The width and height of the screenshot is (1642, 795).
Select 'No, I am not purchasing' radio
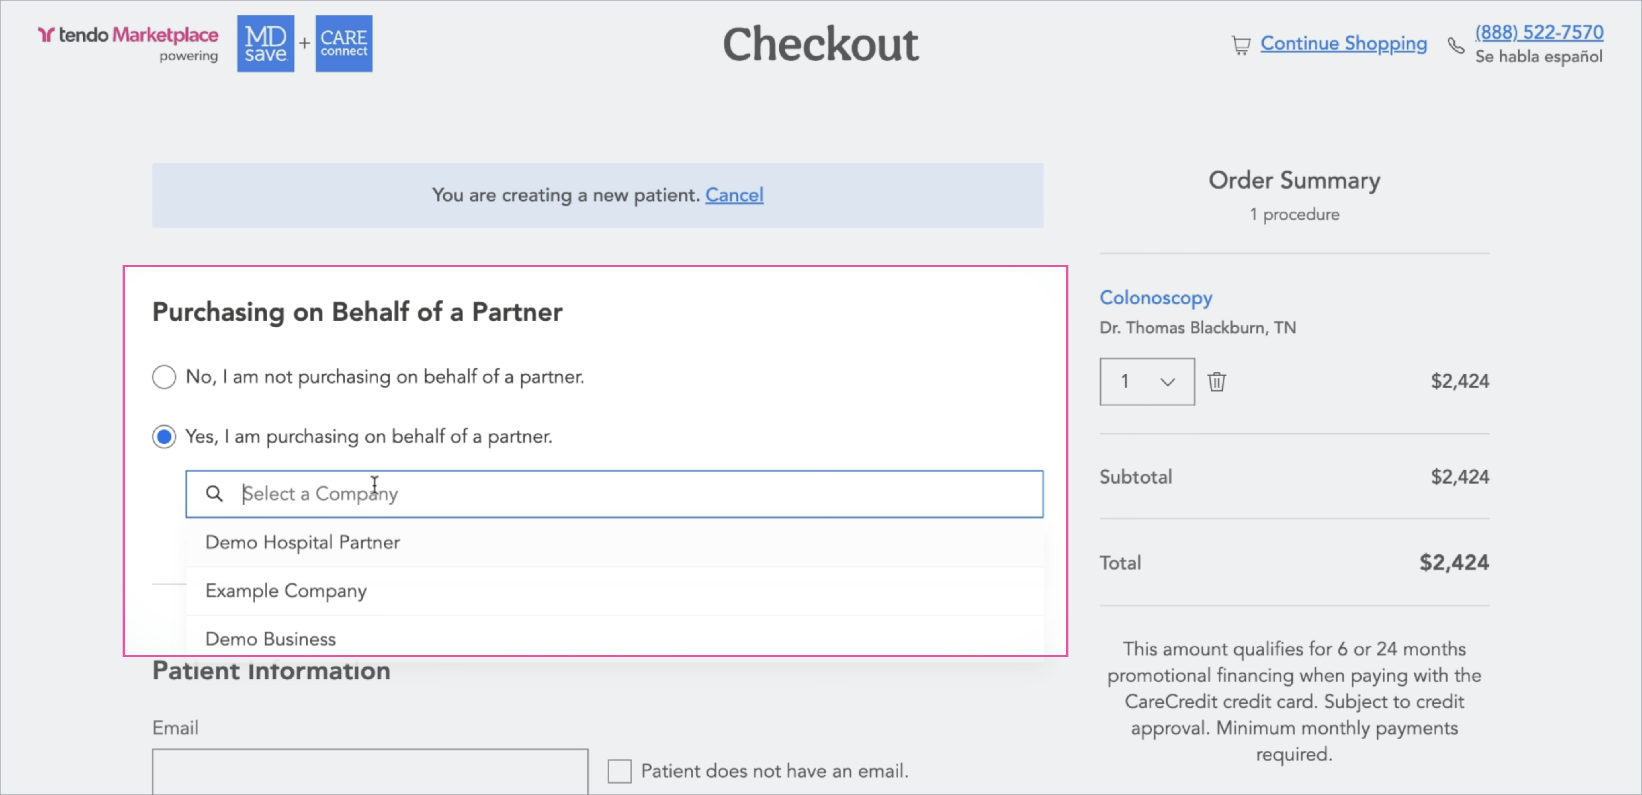[x=164, y=377]
